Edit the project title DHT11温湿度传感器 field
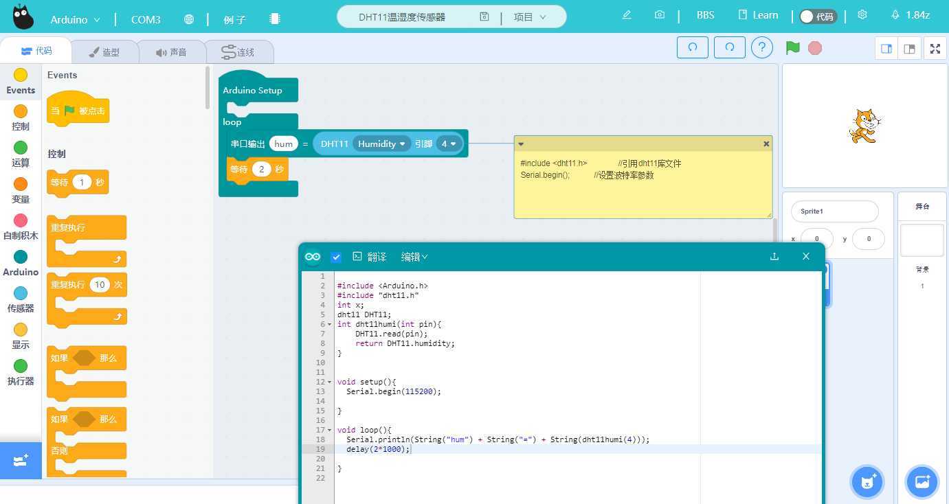The image size is (949, 504). coord(402,16)
